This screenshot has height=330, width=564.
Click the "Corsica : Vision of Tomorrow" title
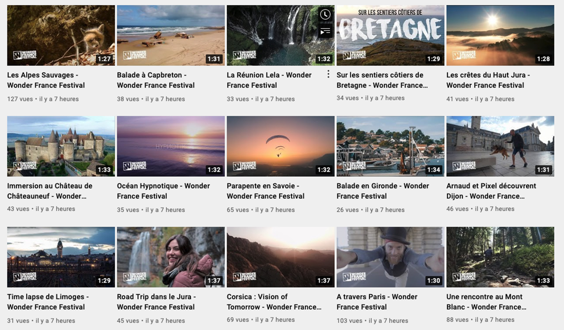274,302
